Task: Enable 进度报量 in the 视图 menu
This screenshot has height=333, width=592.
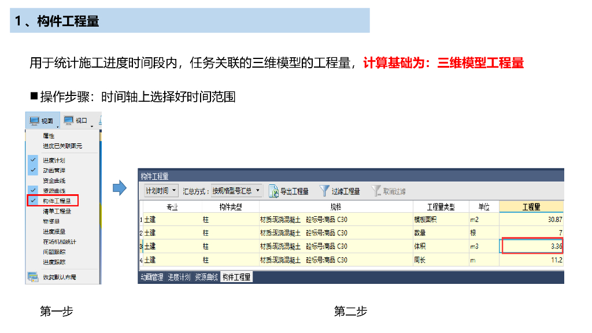Action: (54, 232)
